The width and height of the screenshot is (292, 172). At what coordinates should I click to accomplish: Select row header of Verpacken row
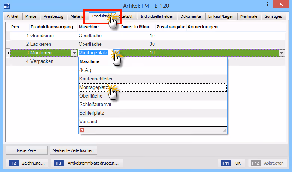click(x=8, y=61)
